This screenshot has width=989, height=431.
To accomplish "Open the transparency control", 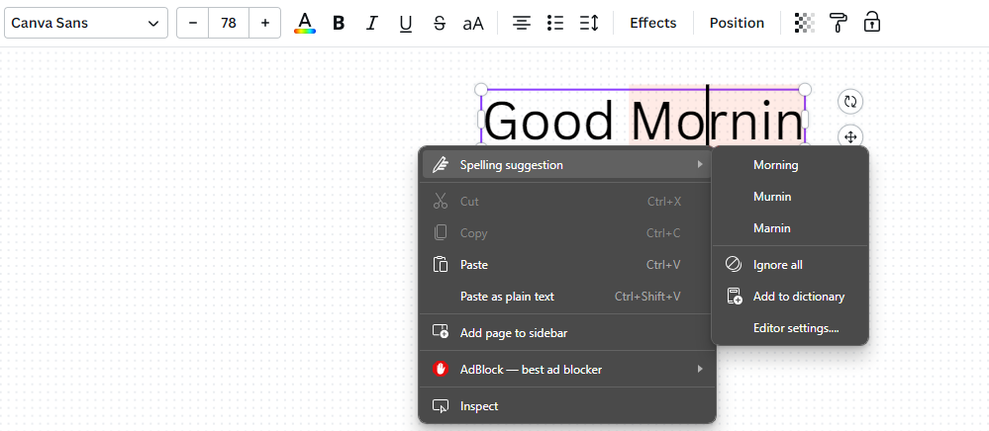I will pos(804,24).
